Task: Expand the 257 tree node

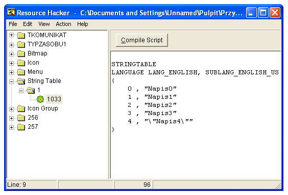Action: [11, 127]
